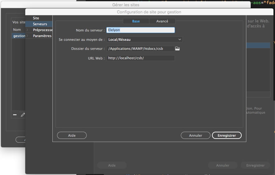The width and height of the screenshot is (275, 175).
Task: Switch to the Avancé tab
Action: tap(162, 21)
